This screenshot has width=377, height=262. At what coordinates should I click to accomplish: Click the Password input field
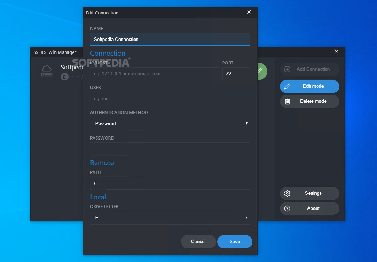[x=170, y=149]
